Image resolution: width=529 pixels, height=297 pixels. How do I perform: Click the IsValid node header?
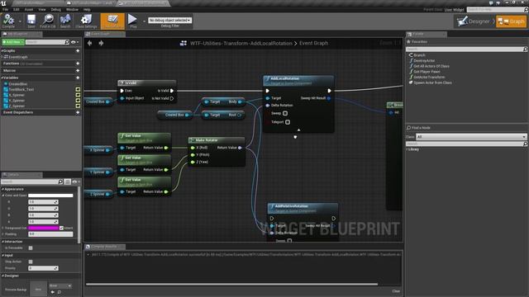pos(147,82)
